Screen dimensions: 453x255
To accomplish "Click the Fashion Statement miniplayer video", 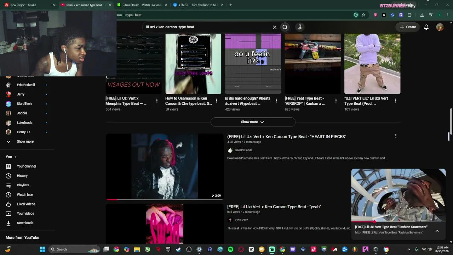I will coord(398,195).
